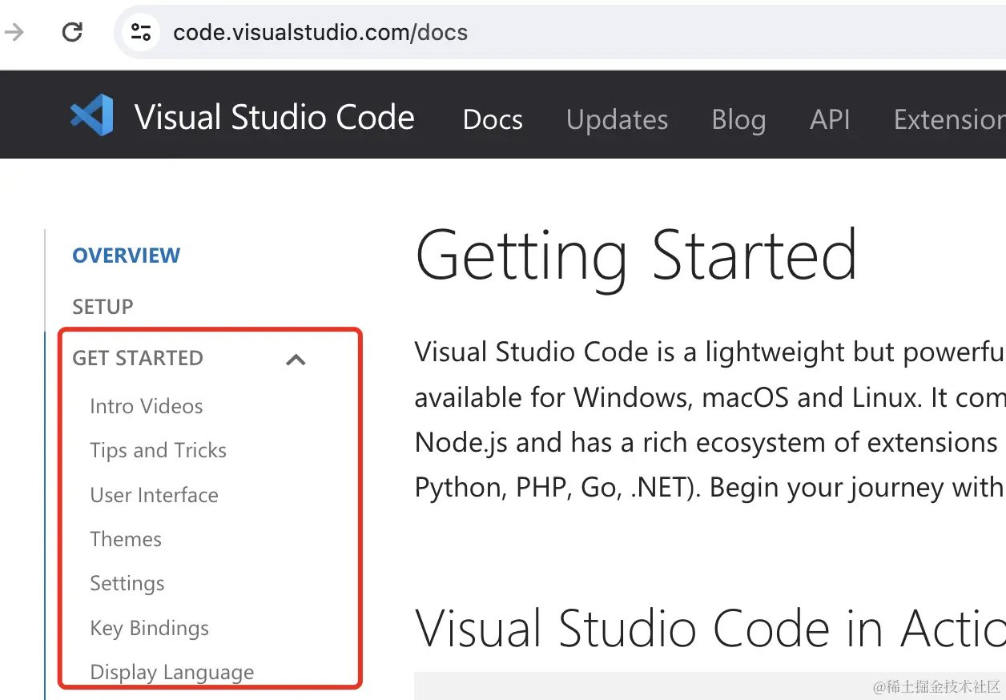Viewport: 1006px width, 700px height.
Task: Select API in the top navigation
Action: point(830,119)
